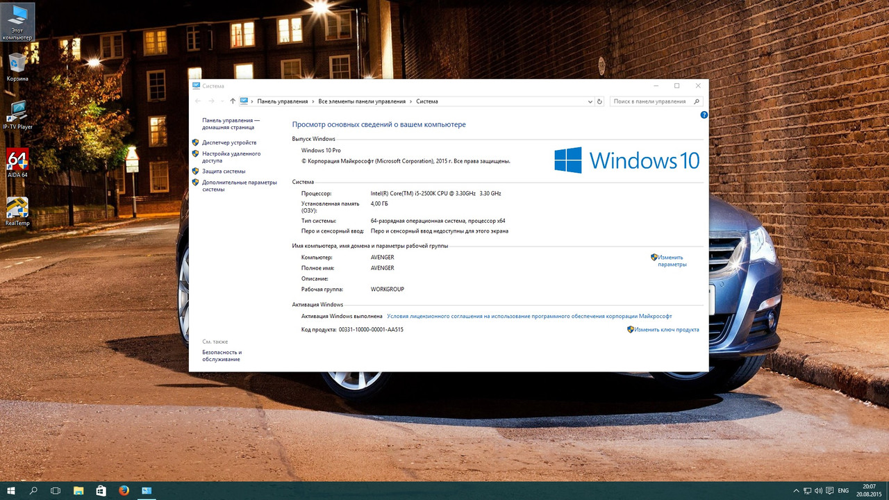Show hidden tray icons chevron
The width and height of the screenshot is (889, 500).
(x=795, y=491)
